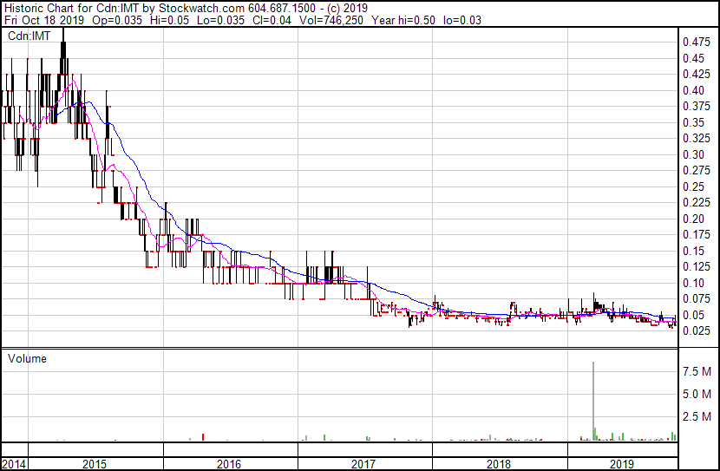The image size is (720, 471).
Task: Click the Op=0.035 opening price value
Action: [117, 20]
